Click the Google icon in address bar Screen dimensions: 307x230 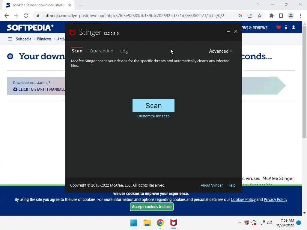point(240,16)
